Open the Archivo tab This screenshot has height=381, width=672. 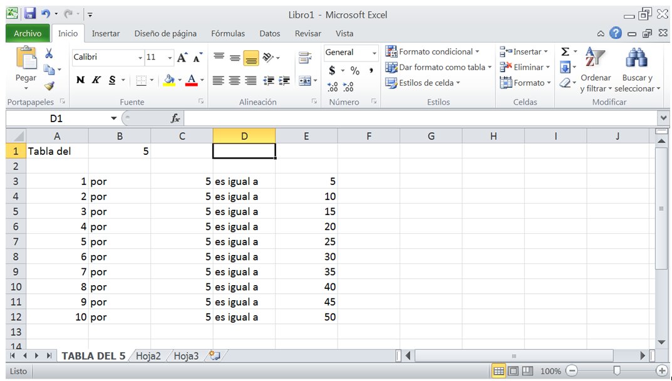(x=28, y=33)
